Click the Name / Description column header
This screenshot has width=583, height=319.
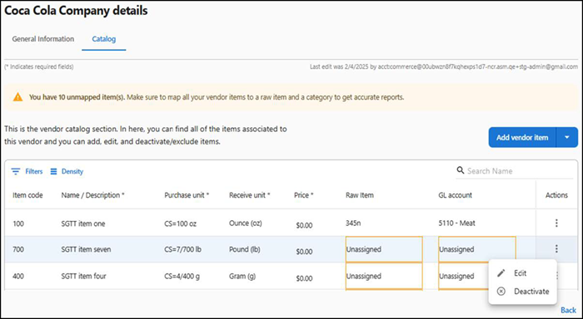pyautogui.click(x=92, y=195)
